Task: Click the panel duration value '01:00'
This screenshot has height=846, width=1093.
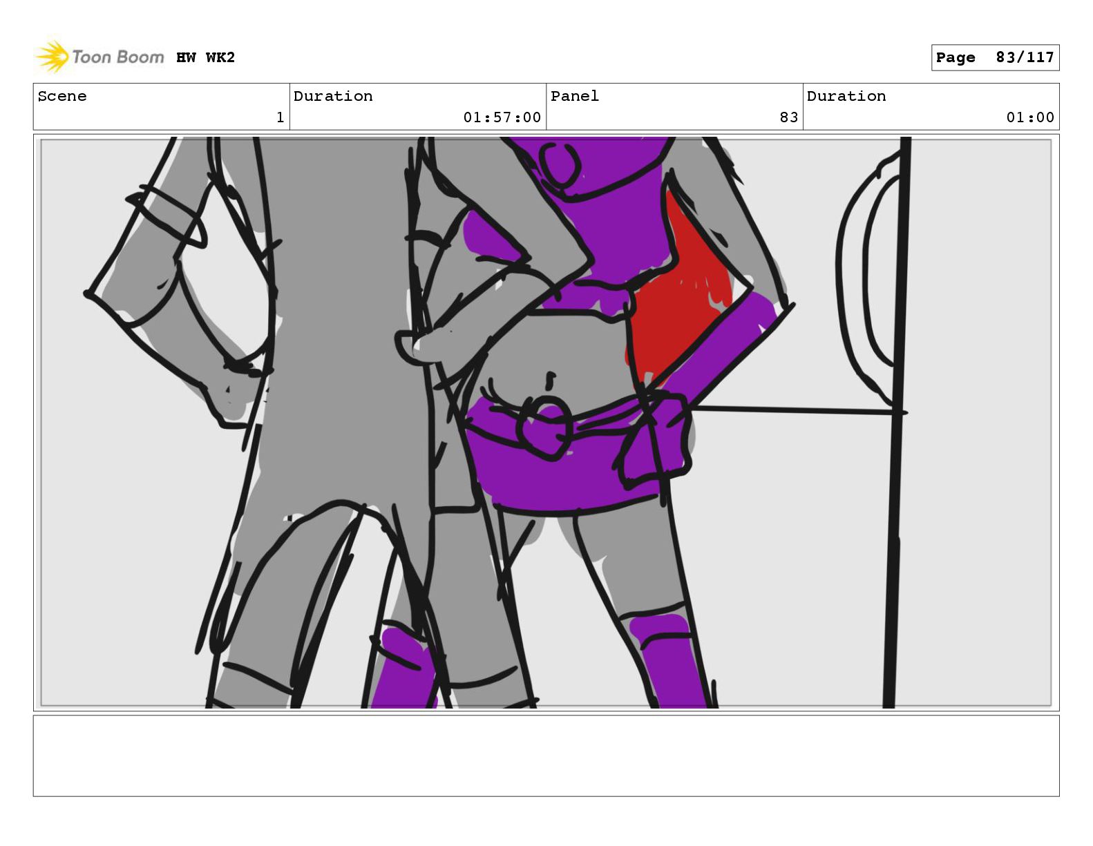Action: [x=1030, y=117]
